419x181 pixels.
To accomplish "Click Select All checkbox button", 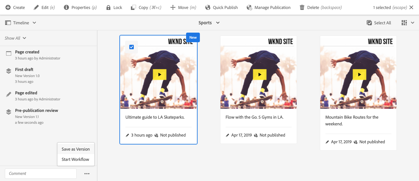I will (x=379, y=23).
